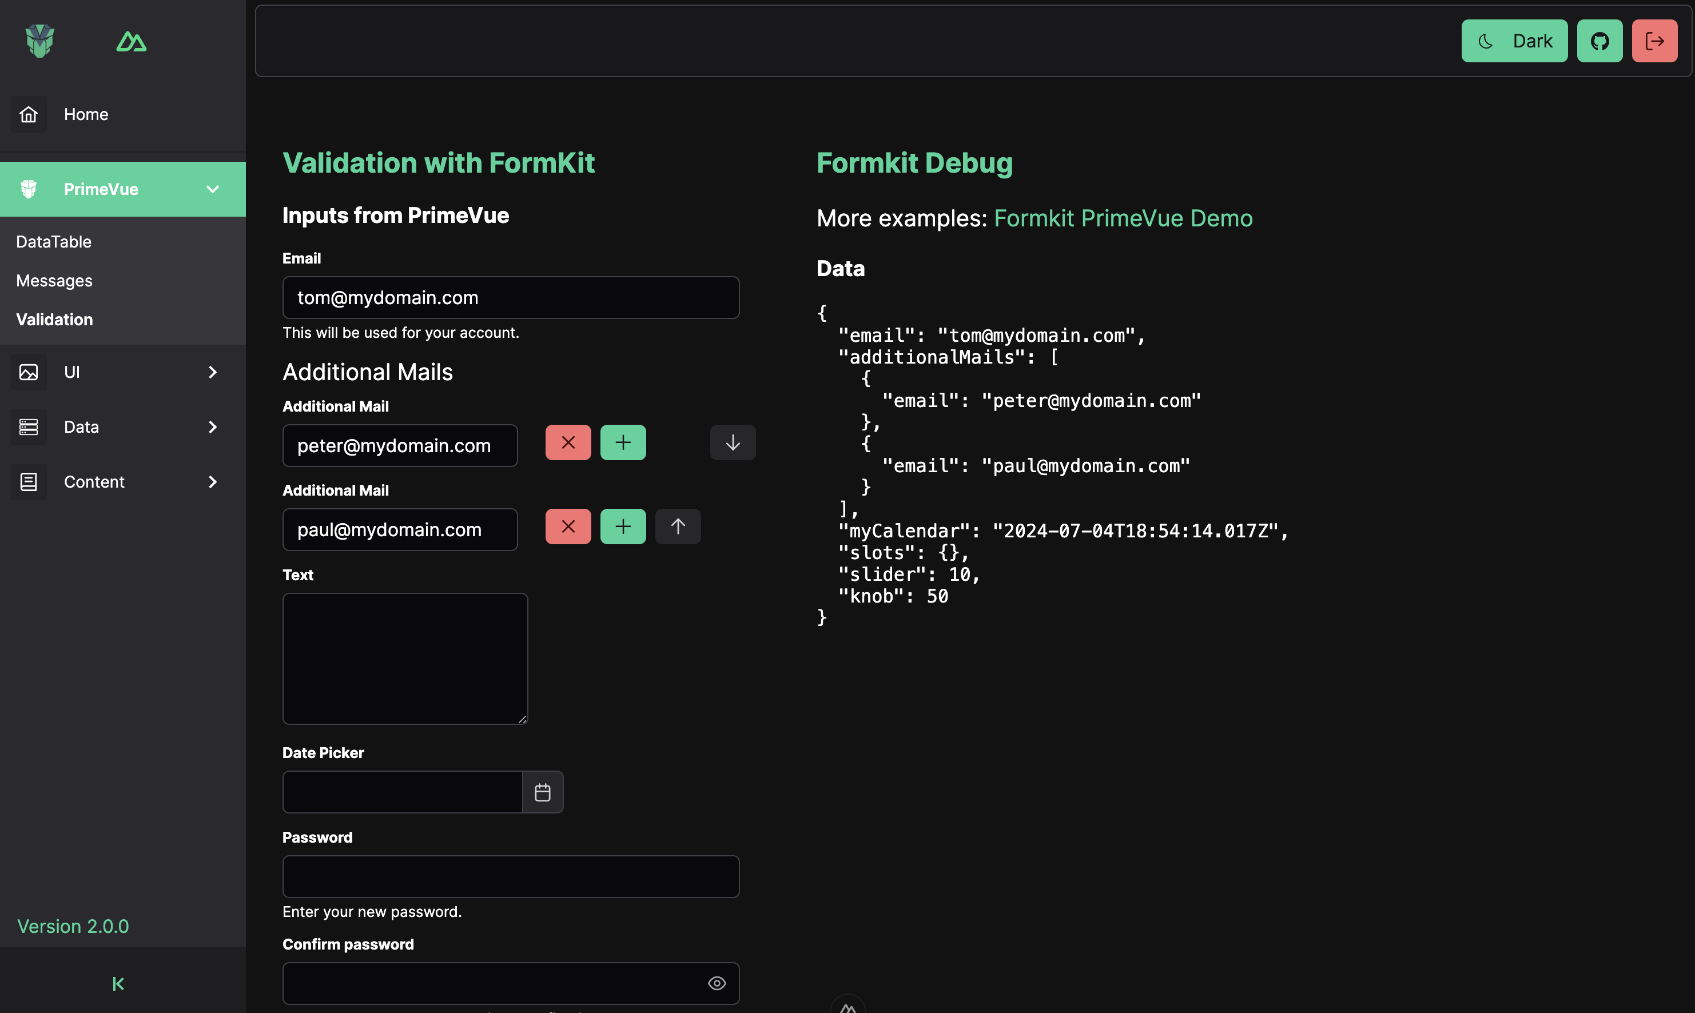Open the DataTable menu item
This screenshot has height=1013, width=1695.
tap(54, 242)
